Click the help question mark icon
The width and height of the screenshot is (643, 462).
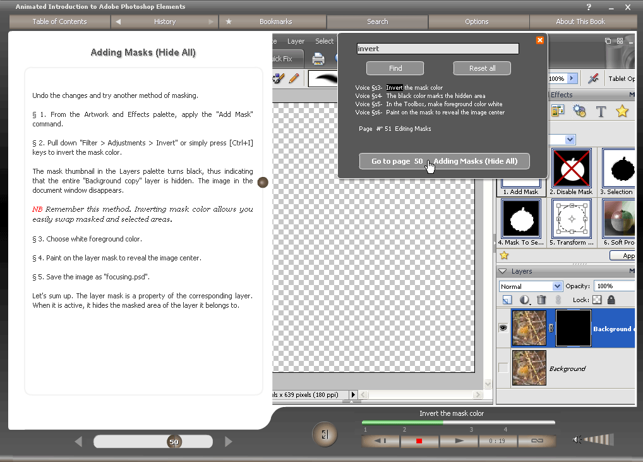click(589, 7)
